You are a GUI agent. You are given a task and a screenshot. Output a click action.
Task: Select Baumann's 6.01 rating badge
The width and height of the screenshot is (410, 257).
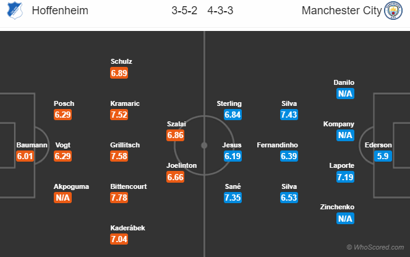25,156
